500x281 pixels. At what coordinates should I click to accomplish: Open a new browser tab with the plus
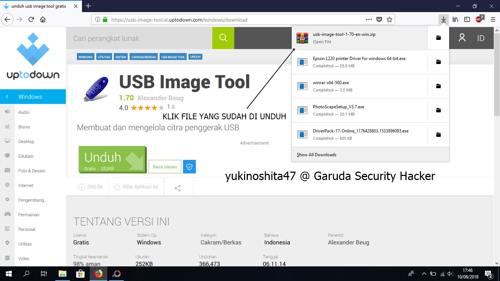point(88,6)
